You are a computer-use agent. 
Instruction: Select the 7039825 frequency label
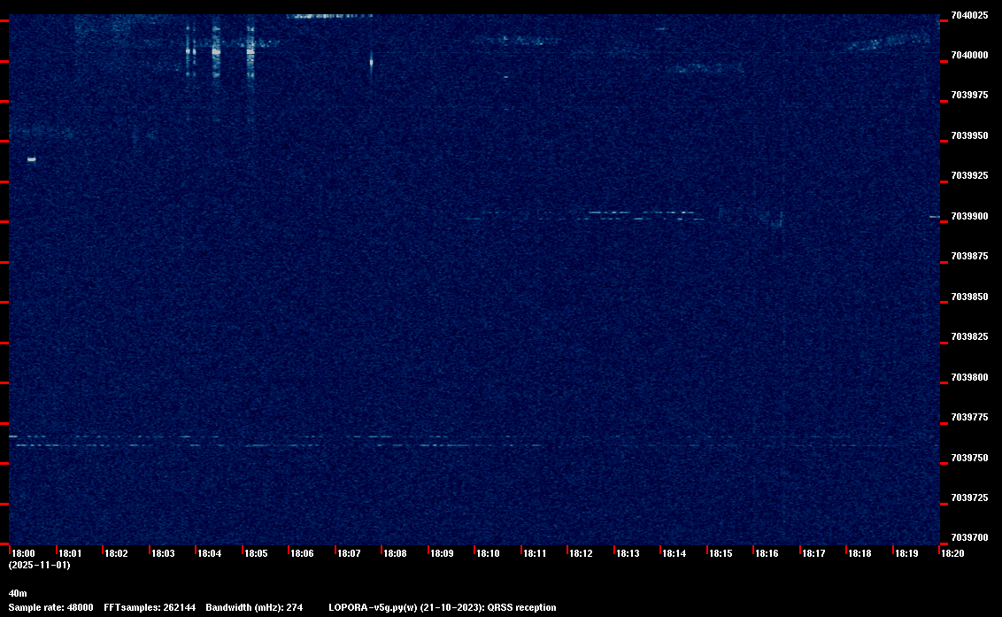pos(969,337)
